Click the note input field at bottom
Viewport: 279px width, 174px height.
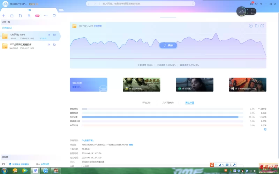(163, 166)
